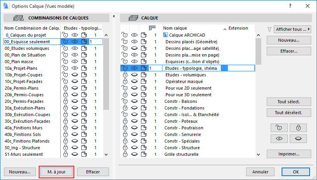Click the Extension field of selected layer

pyautogui.click(x=240, y=68)
